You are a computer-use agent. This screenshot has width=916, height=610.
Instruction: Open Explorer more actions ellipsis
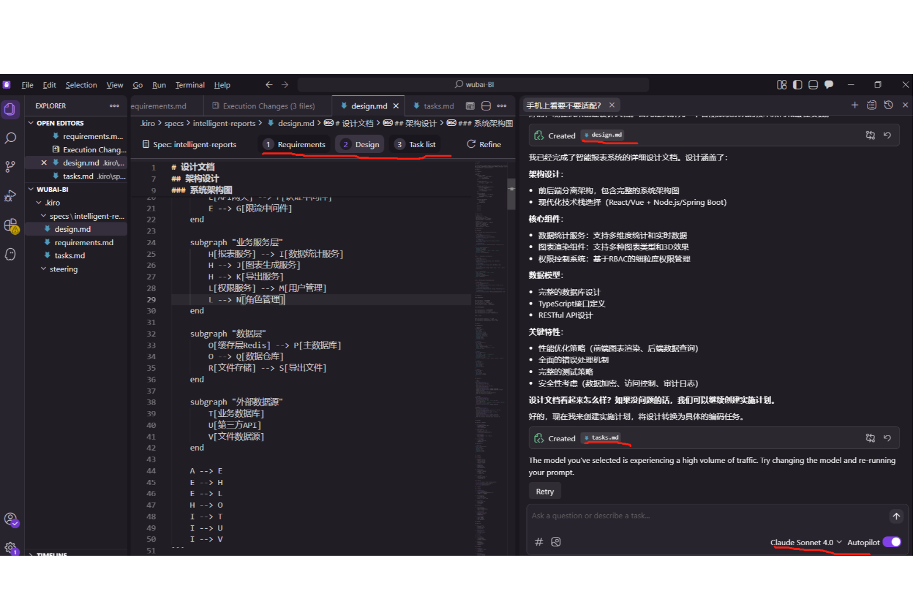tap(114, 106)
